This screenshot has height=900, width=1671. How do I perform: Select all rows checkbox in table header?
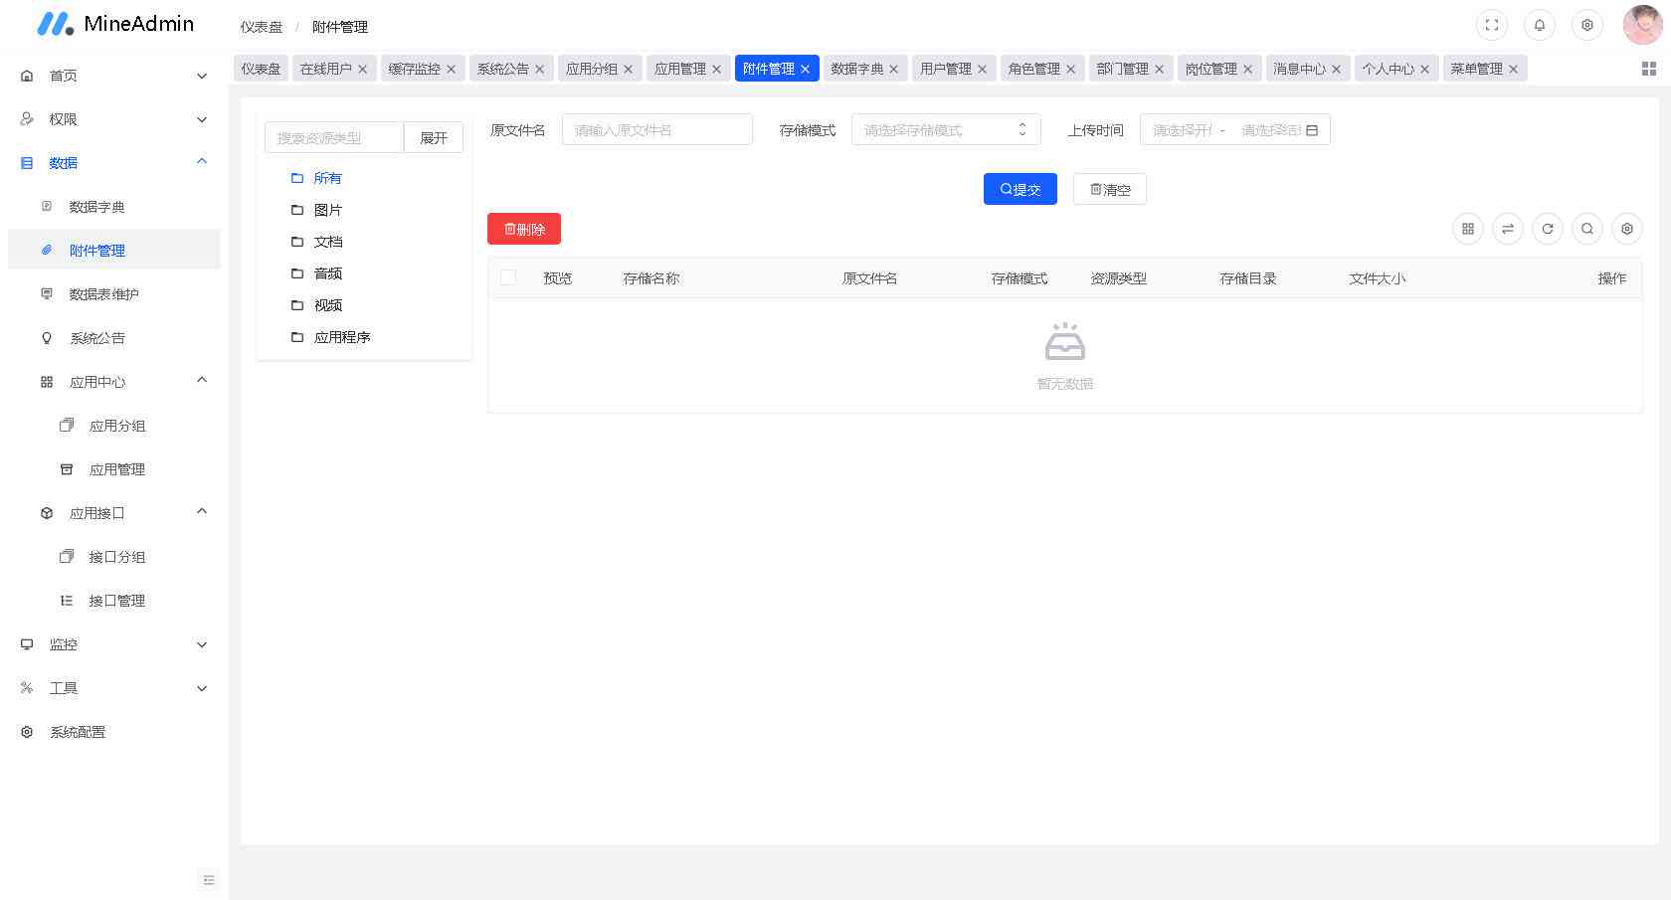point(508,277)
